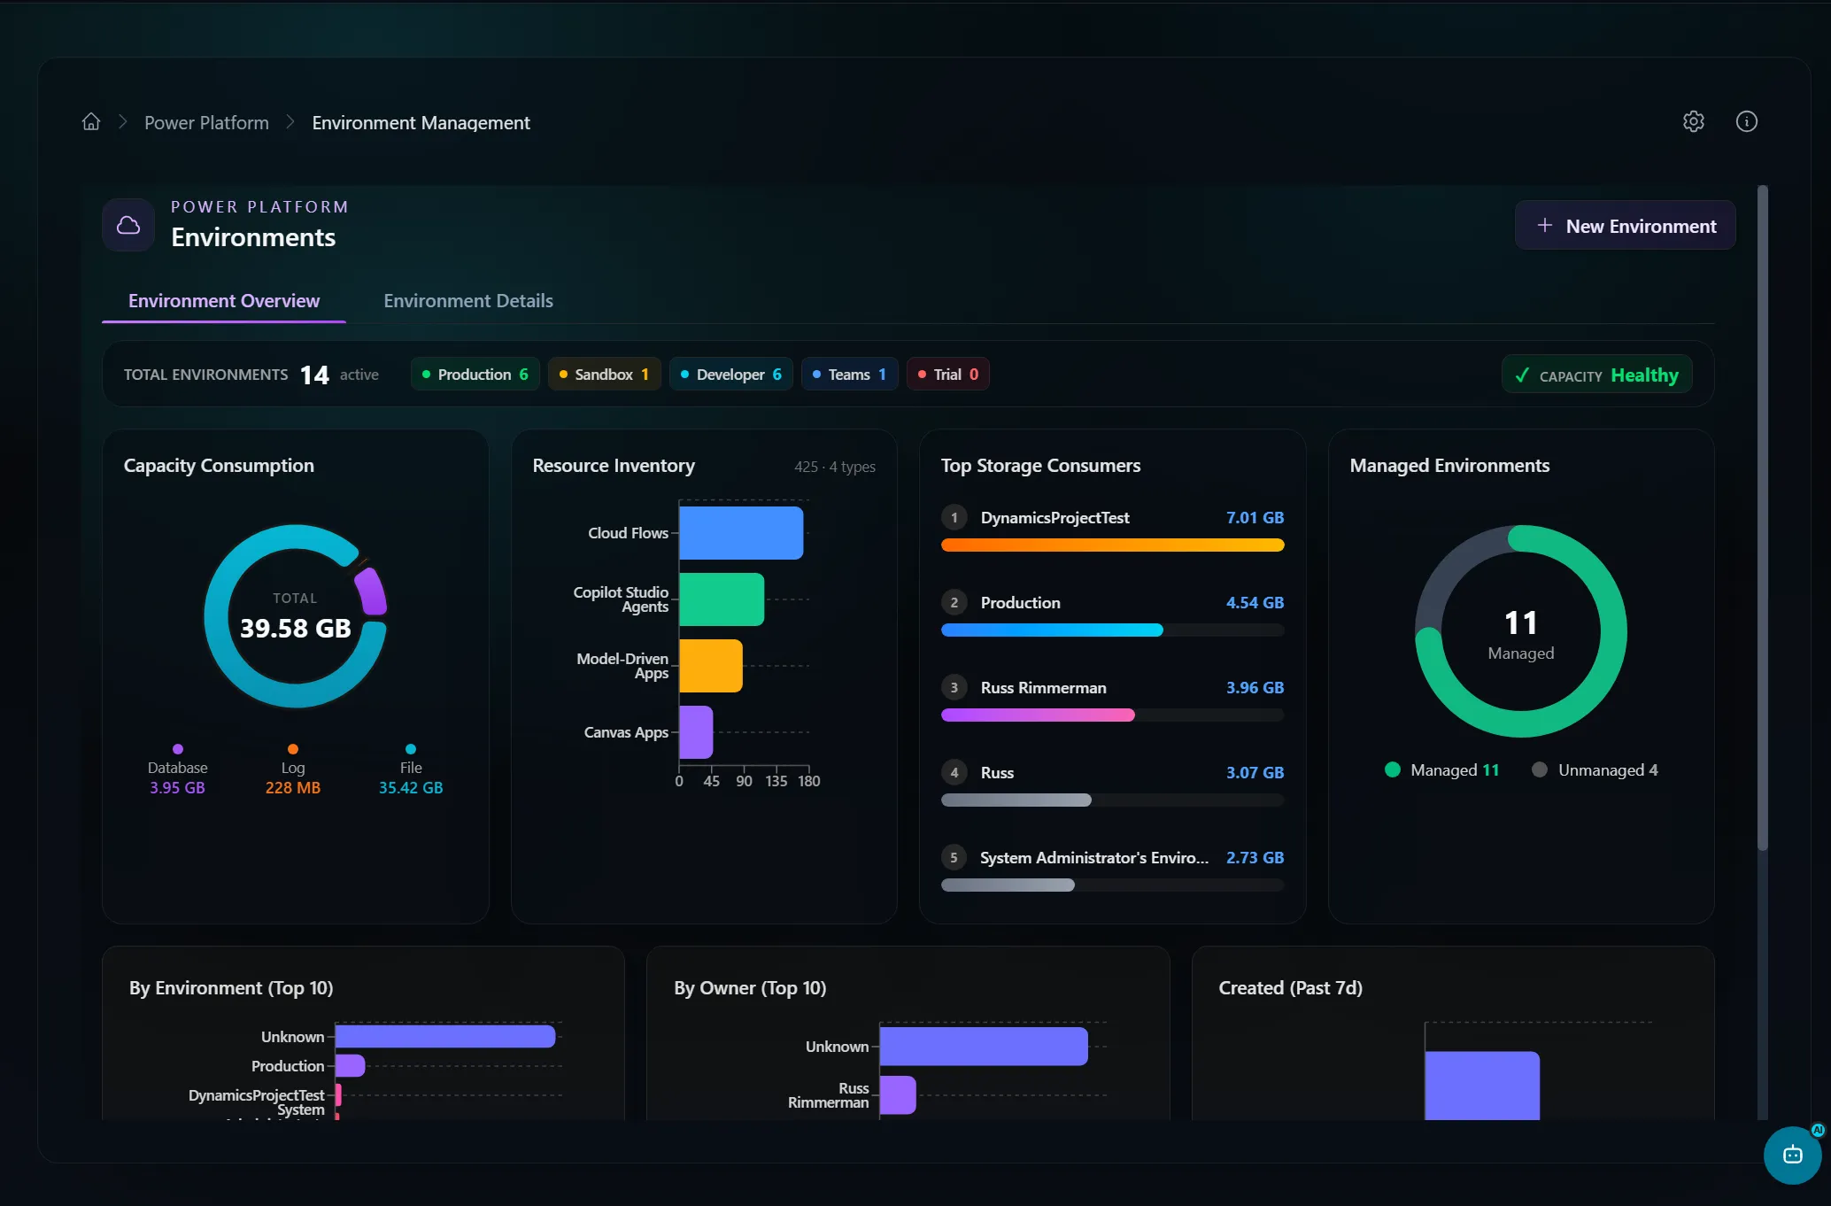Image resolution: width=1831 pixels, height=1206 pixels.
Task: Click the 3.96 GB value
Action: 1255,688
